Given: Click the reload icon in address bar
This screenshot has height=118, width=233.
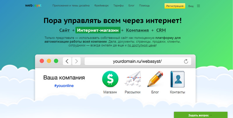Looking at the screenshot, I should coord(186,61).
